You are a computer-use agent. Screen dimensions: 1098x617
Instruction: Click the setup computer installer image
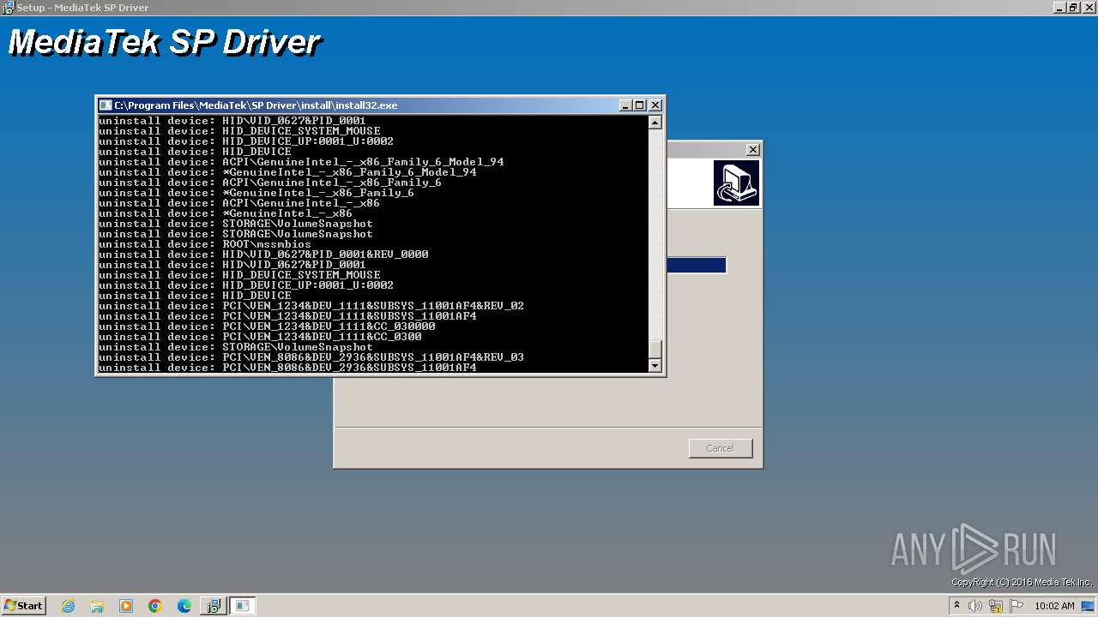pyautogui.click(x=736, y=183)
